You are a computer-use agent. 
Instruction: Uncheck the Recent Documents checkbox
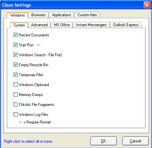(x=15, y=35)
